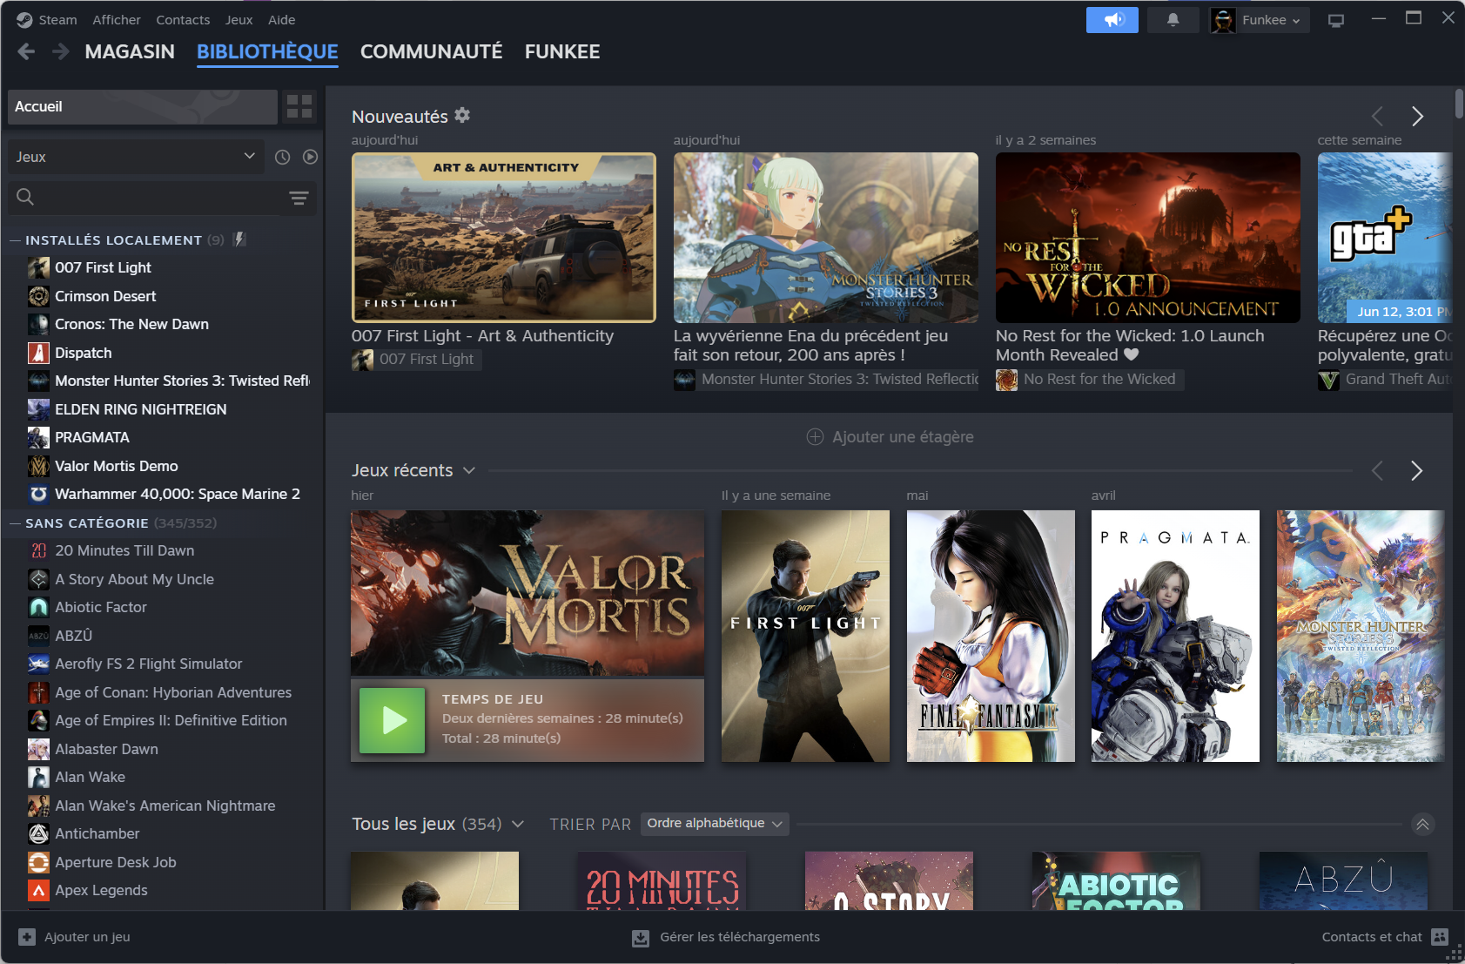Image resolution: width=1465 pixels, height=964 pixels.
Task: Open the Funkee account dropdown
Action: (1259, 20)
